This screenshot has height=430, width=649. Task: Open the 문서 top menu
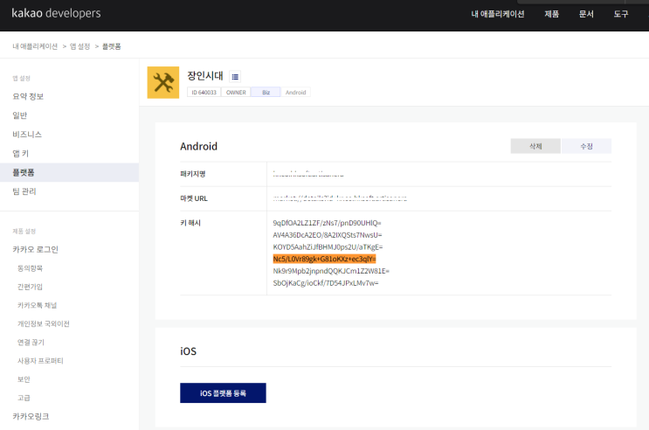coord(586,14)
